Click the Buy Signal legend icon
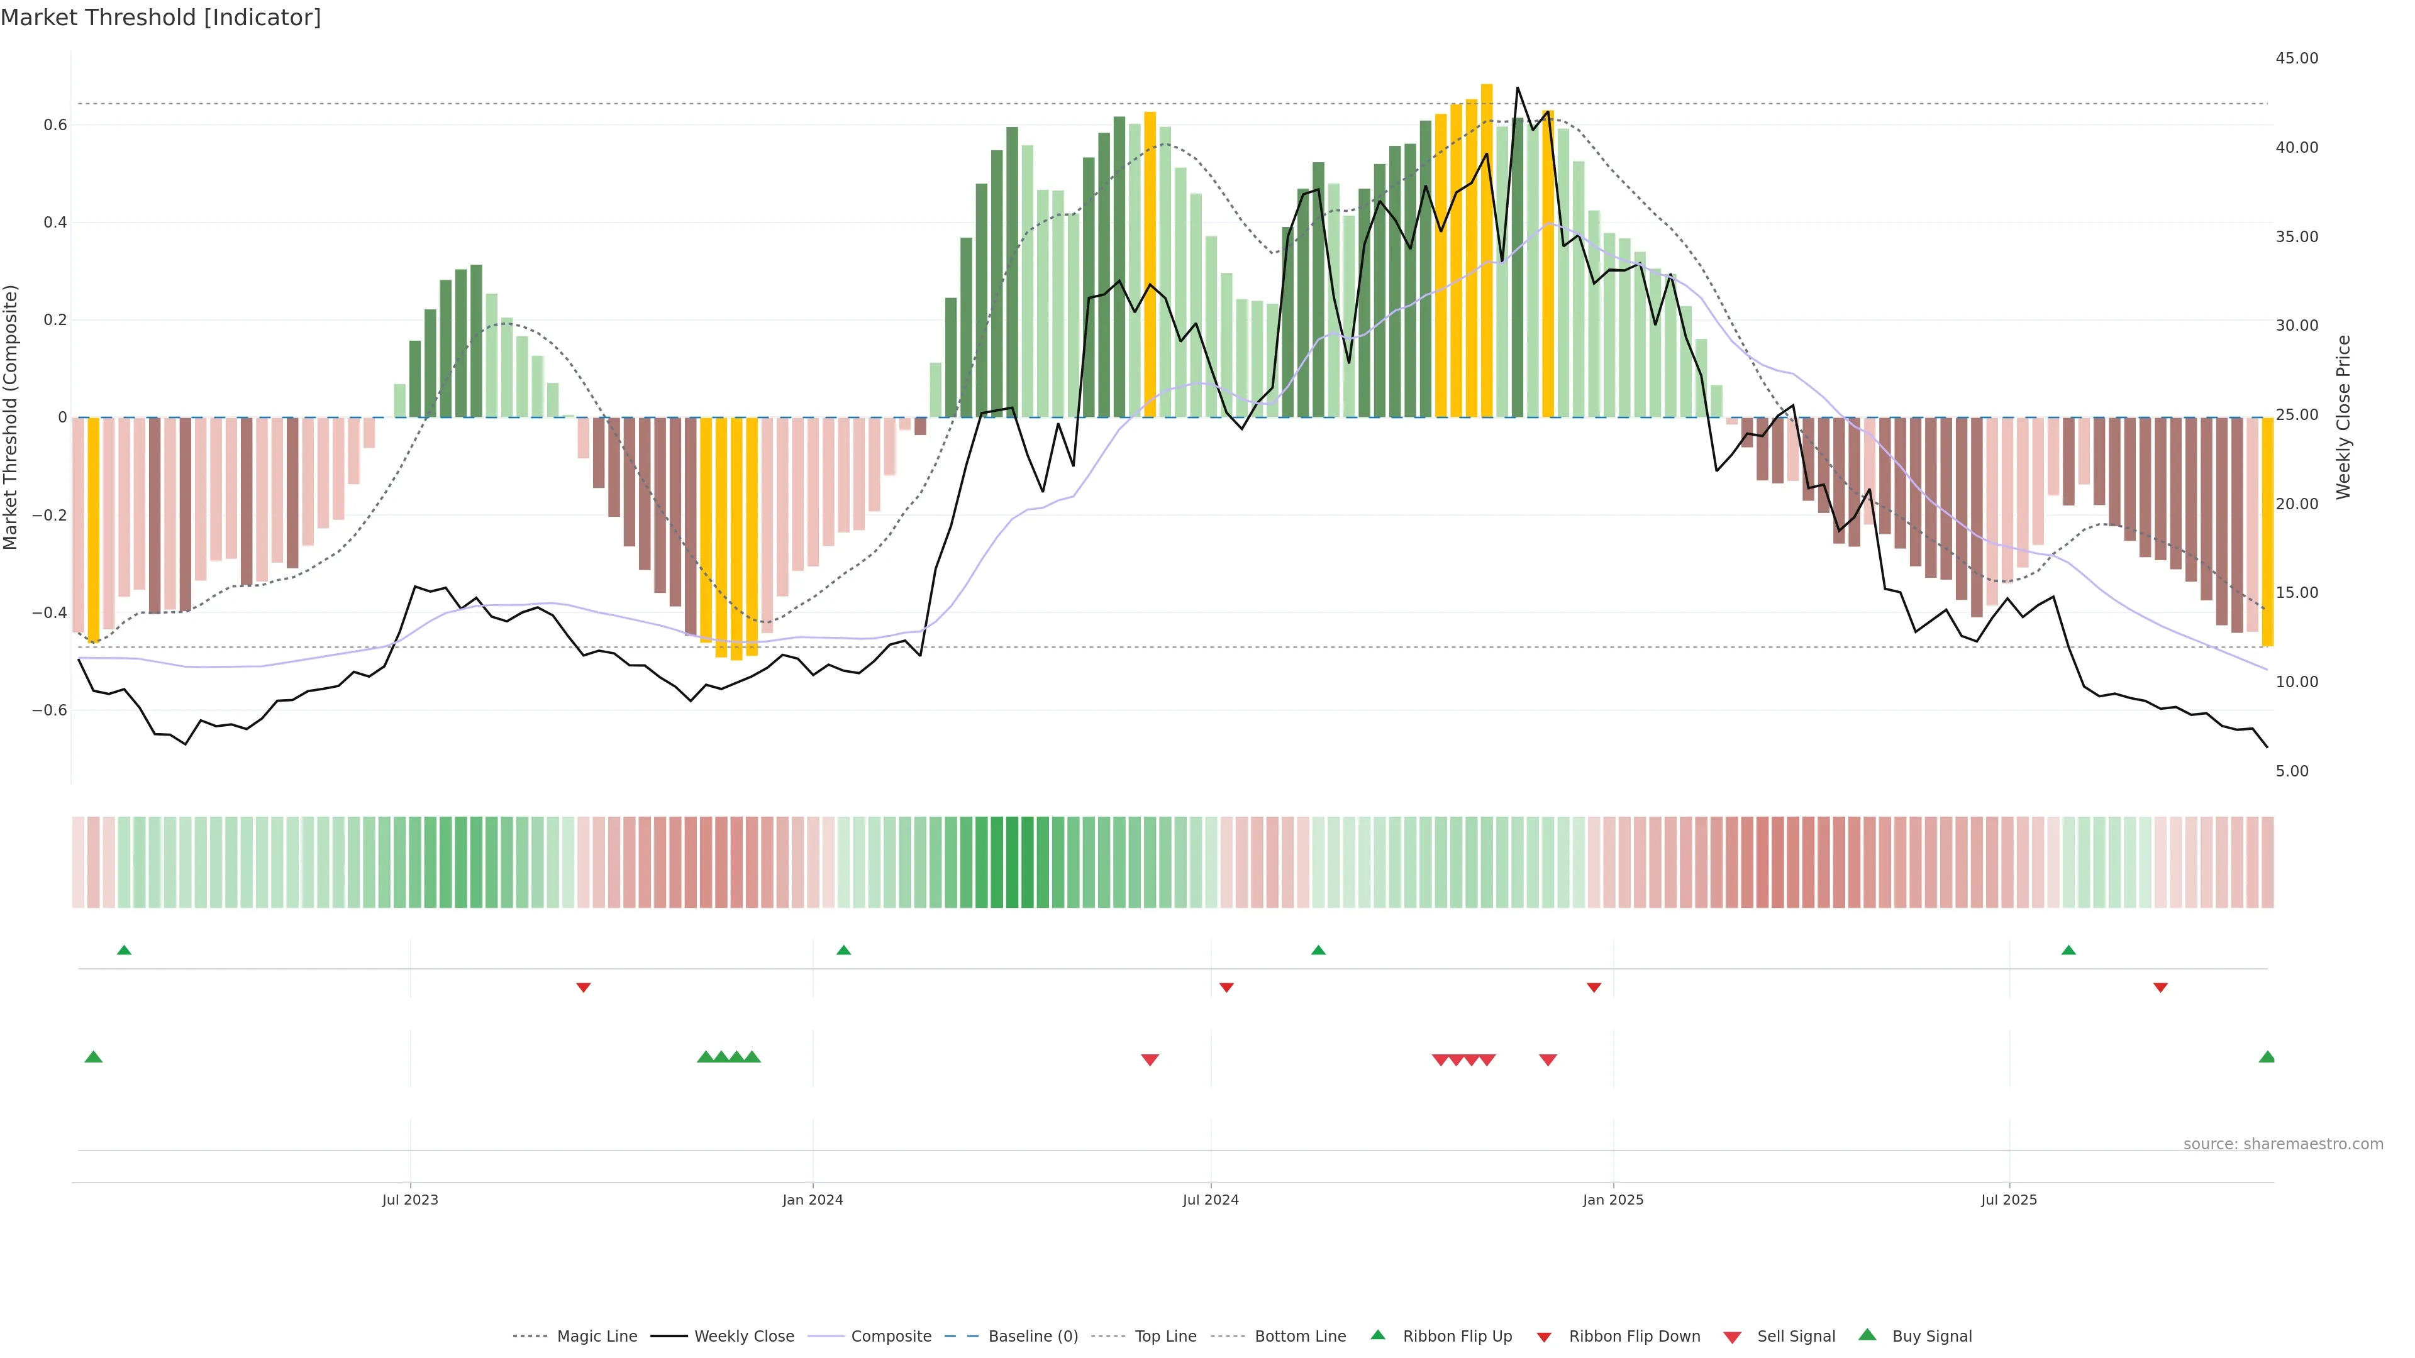 point(1867,1335)
